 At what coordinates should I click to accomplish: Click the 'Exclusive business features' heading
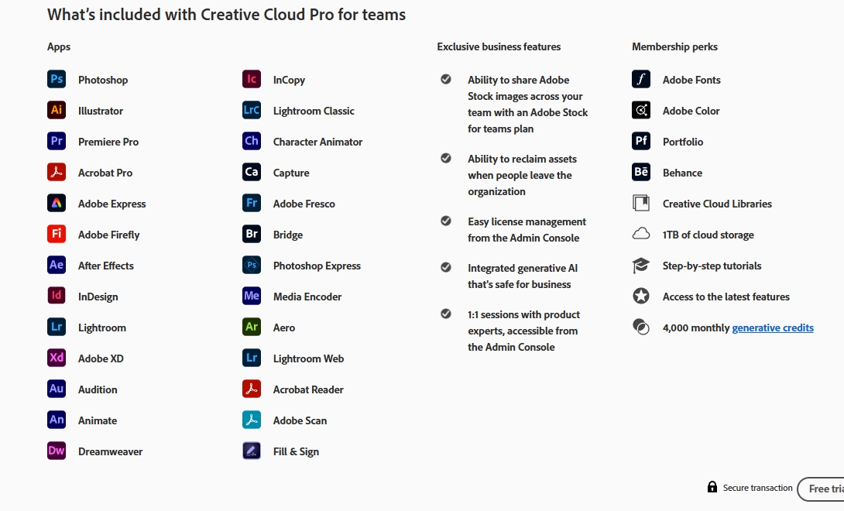(x=499, y=47)
